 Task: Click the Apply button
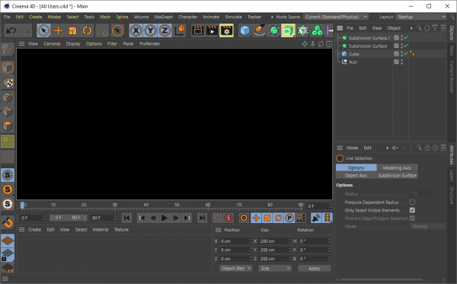pos(314,268)
